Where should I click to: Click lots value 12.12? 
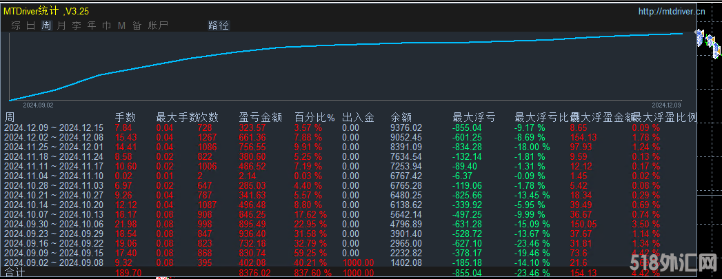(126, 205)
